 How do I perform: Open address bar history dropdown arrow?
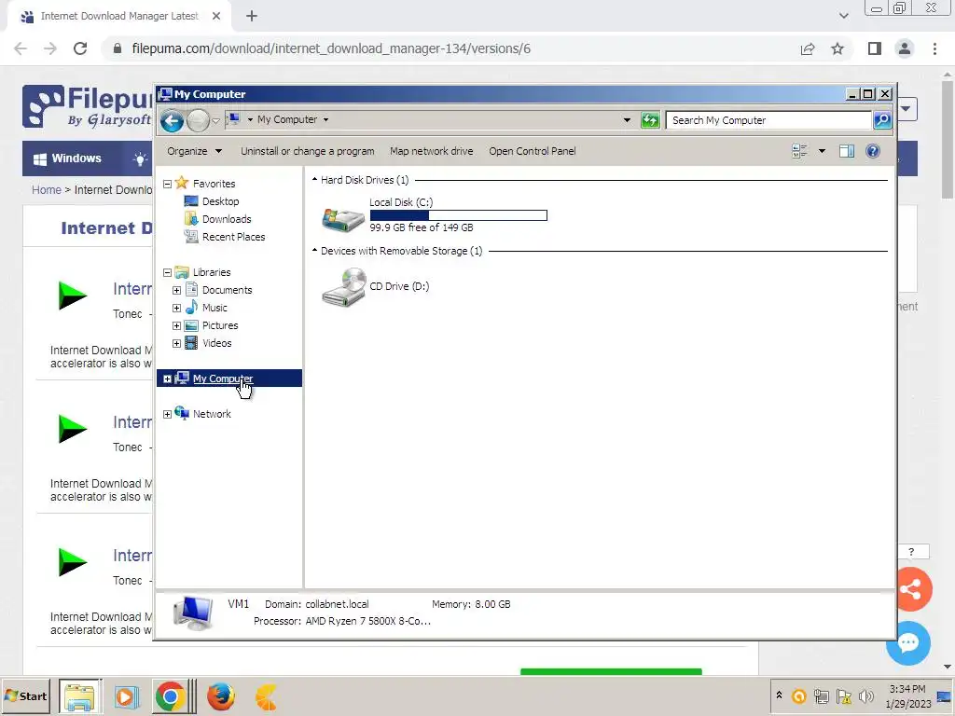pos(627,120)
